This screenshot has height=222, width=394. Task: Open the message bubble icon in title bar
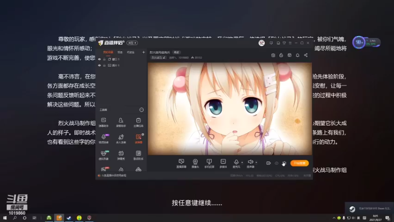tap(271, 43)
